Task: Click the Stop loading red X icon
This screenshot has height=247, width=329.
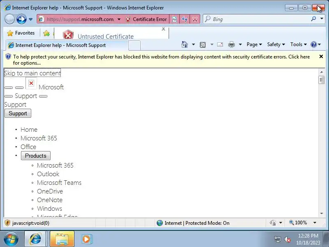Action: pyautogui.click(x=195, y=19)
